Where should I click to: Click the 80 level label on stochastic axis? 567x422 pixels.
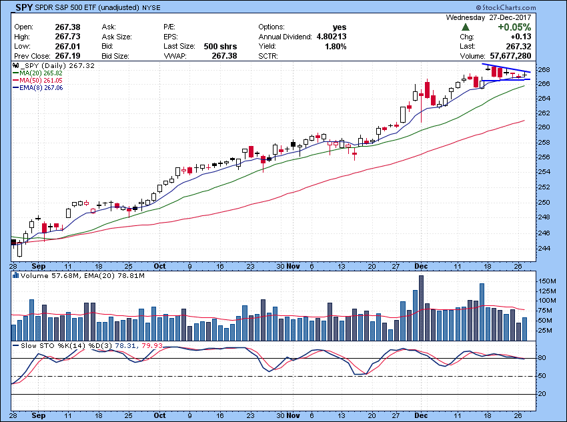[542, 358]
